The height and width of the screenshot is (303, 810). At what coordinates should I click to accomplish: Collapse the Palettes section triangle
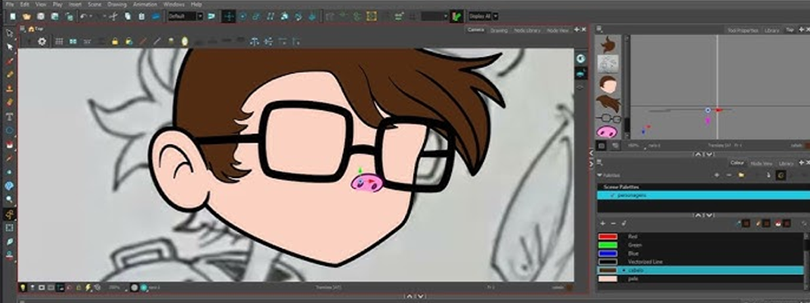point(599,175)
